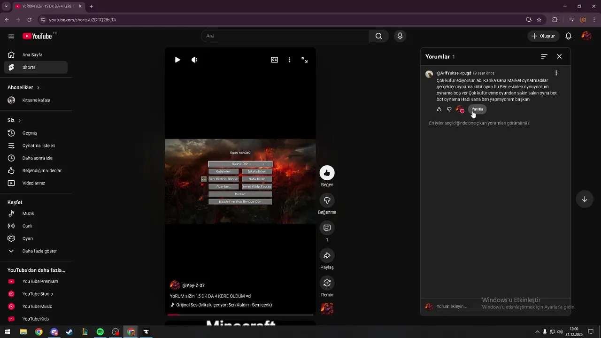Share the short via Paylaş

pos(327,256)
